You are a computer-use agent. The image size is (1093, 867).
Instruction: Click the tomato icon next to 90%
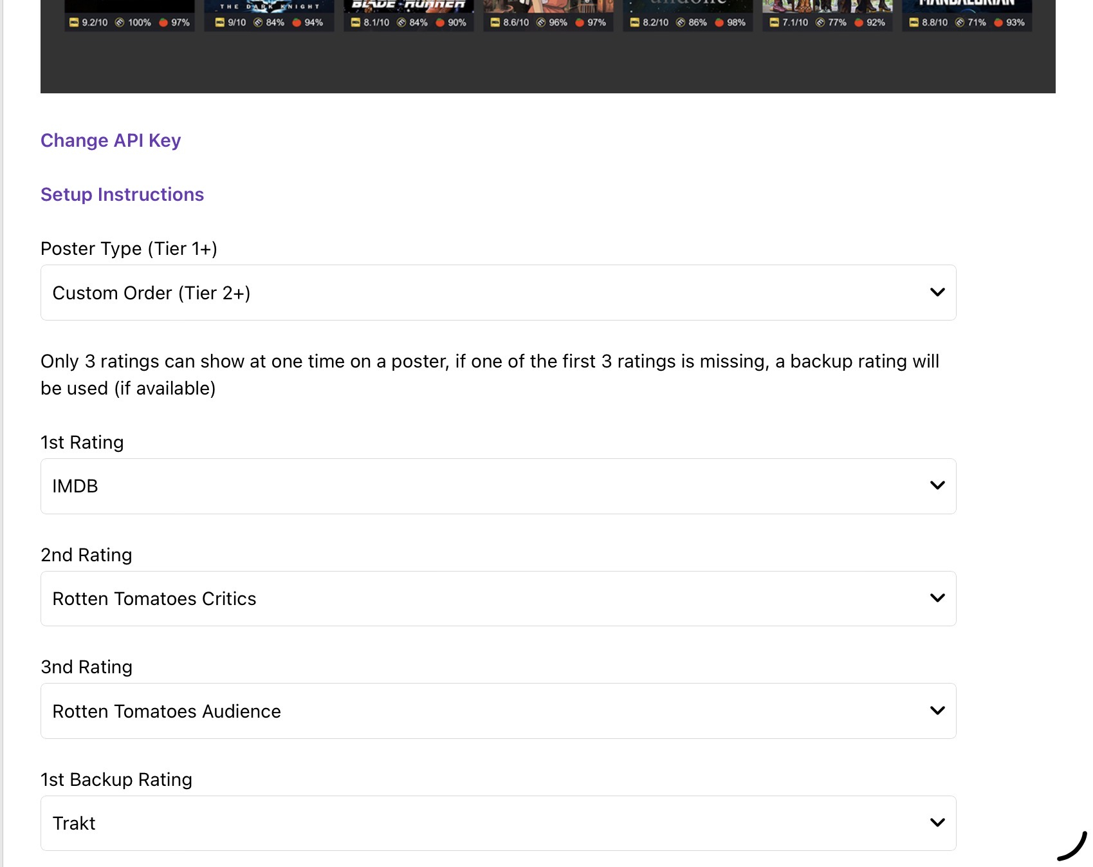click(x=440, y=23)
